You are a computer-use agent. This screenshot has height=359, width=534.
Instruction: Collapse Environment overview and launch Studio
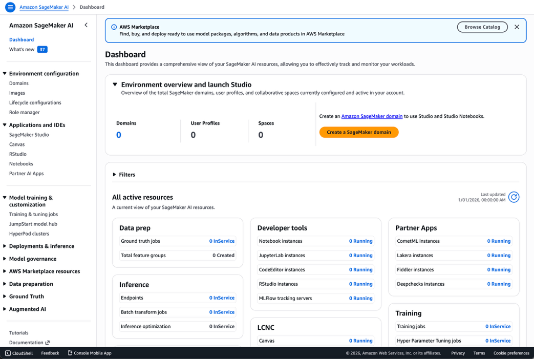[115, 84]
